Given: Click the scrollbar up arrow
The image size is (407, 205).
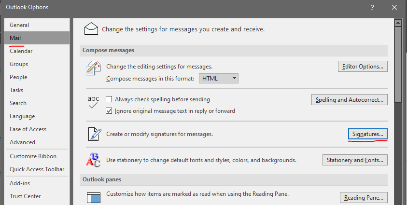Looking at the screenshot, I should (398, 23).
